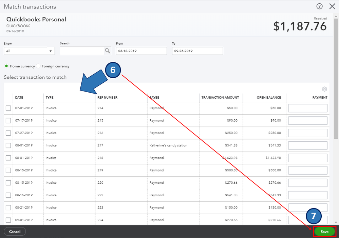The height and width of the screenshot is (238, 339).
Task: Select the Home currency radio button
Action: pyautogui.click(x=6, y=66)
